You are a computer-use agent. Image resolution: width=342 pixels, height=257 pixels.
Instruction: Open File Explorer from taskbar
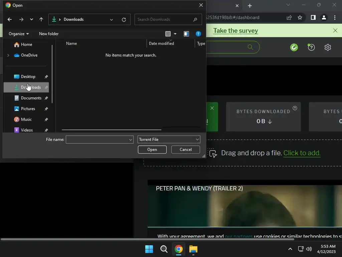pyautogui.click(x=193, y=249)
